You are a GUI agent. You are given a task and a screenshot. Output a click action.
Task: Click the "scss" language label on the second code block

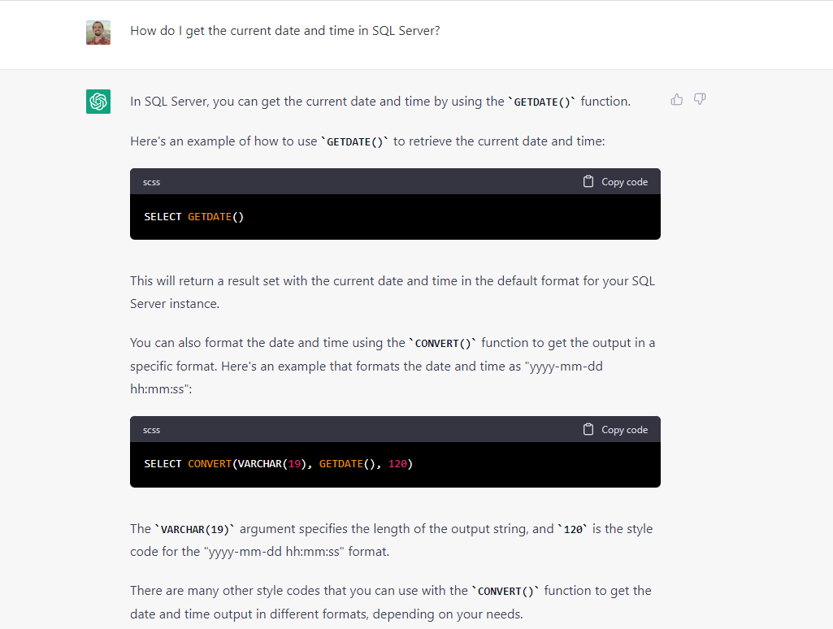tap(151, 430)
